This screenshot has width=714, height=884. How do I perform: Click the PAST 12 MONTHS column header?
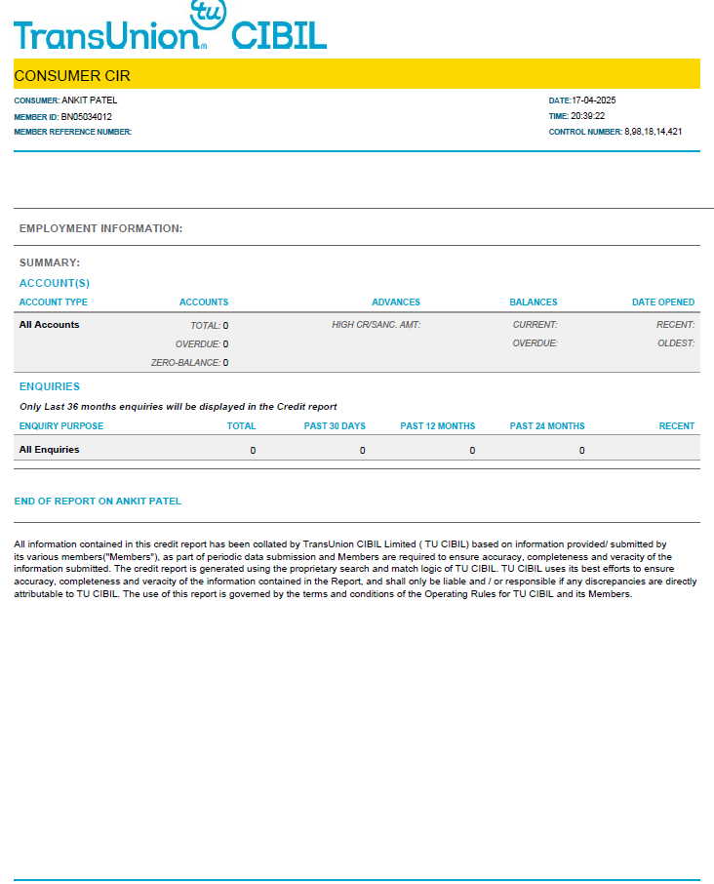click(437, 426)
